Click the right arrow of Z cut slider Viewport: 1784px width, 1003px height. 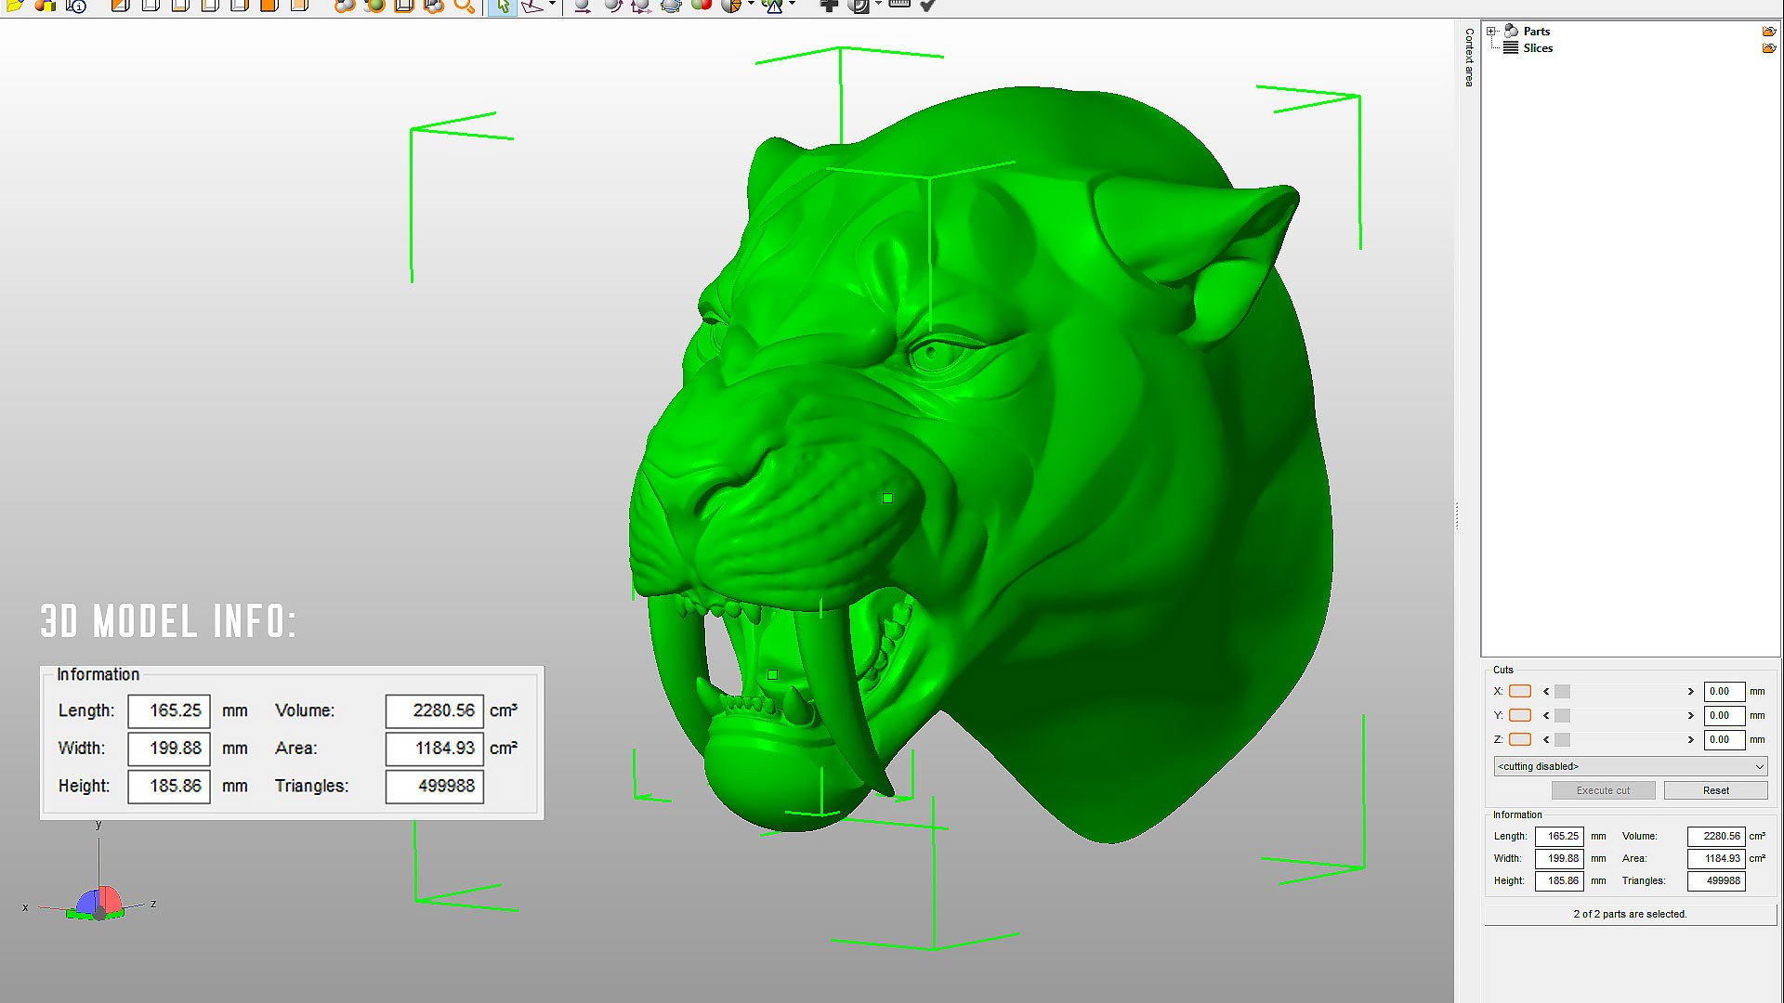(x=1691, y=739)
